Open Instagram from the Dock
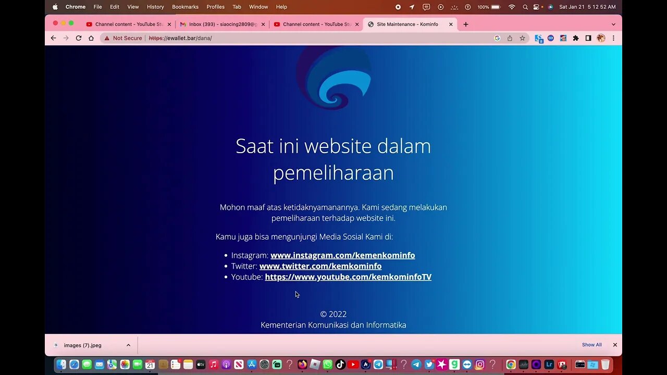Viewport: 667px width, 375px height. point(480,365)
